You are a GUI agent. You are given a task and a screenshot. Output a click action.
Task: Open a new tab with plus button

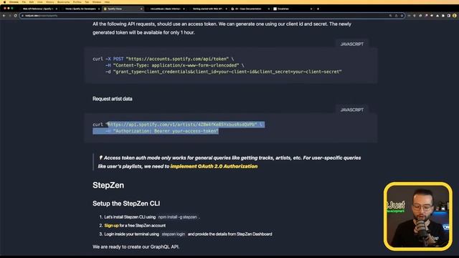pyautogui.click(x=318, y=9)
